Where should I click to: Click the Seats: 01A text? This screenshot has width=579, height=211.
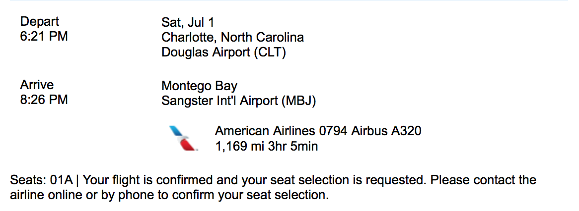tap(42, 180)
